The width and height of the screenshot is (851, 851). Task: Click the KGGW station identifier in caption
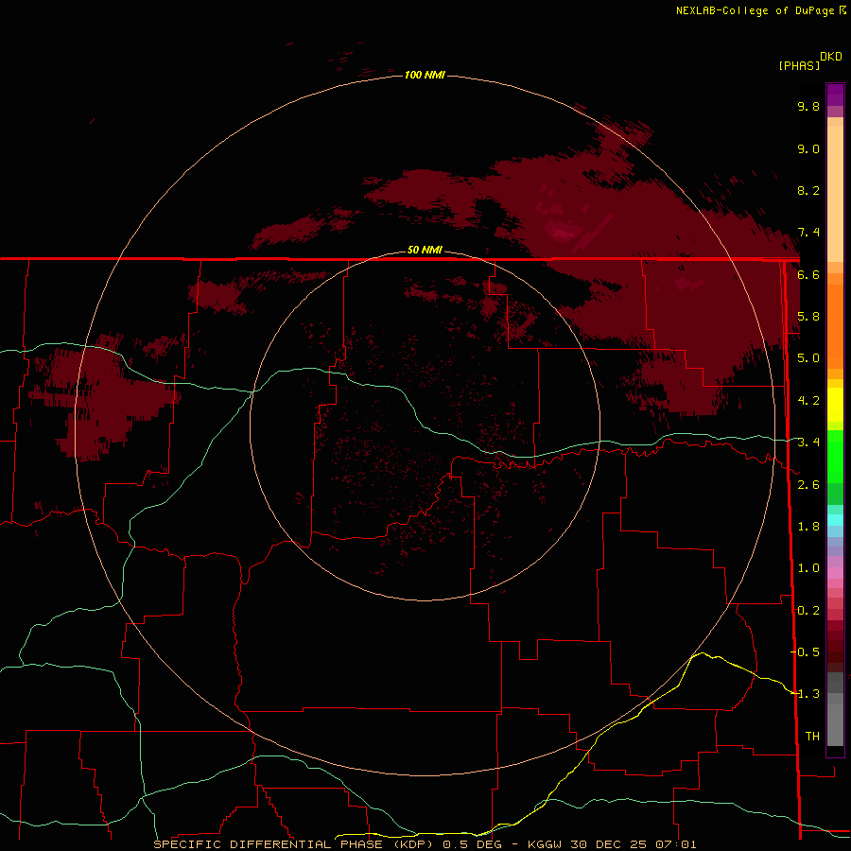[545, 844]
